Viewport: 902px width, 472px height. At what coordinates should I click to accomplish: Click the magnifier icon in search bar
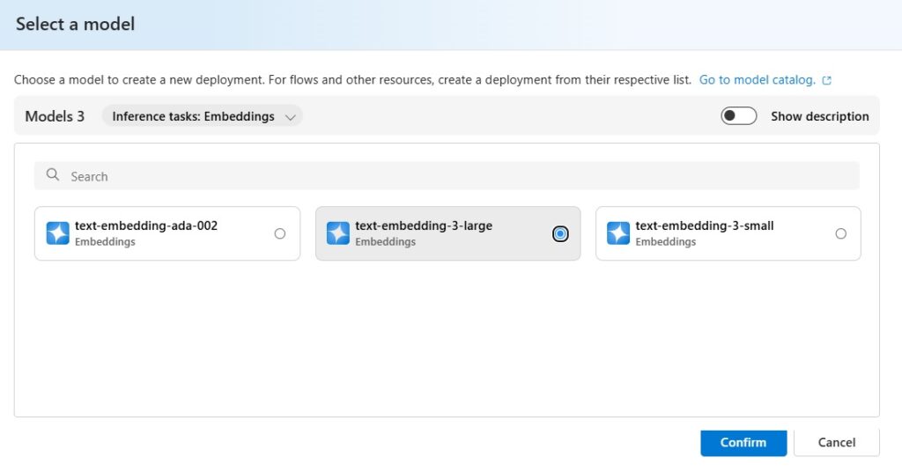pos(52,174)
